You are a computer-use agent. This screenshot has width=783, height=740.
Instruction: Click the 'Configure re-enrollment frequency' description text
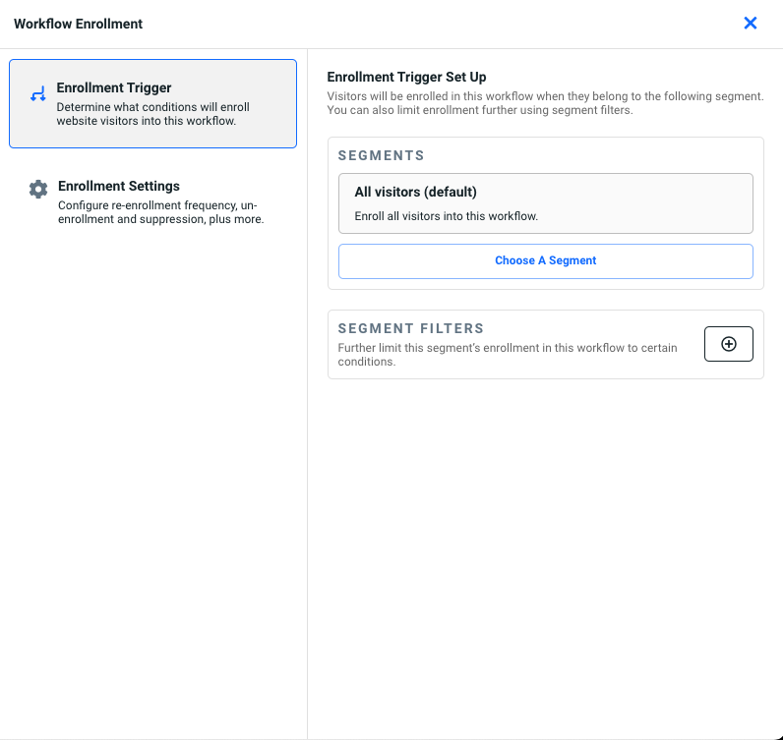click(157, 205)
